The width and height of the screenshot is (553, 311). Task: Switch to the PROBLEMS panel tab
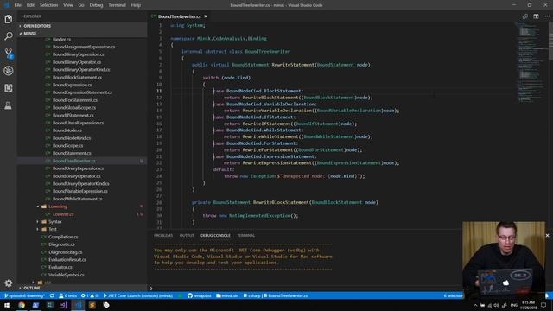(163, 236)
